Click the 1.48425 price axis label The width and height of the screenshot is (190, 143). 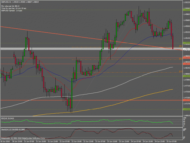point(187,62)
